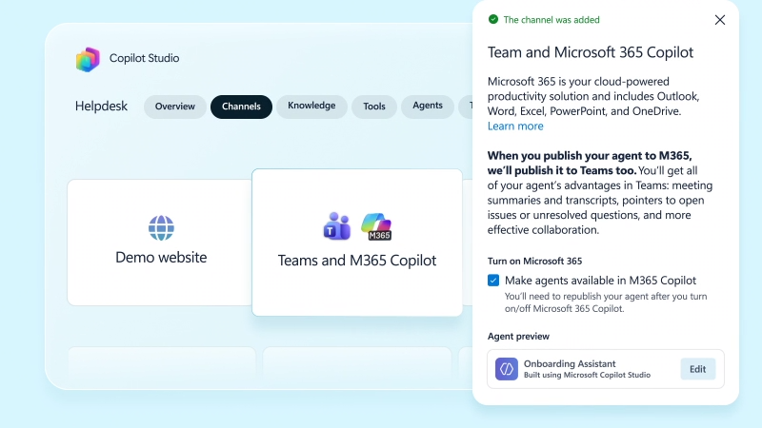The width and height of the screenshot is (762, 428).
Task: Click the Onboarding Assistant agent icon
Action: pos(507,369)
